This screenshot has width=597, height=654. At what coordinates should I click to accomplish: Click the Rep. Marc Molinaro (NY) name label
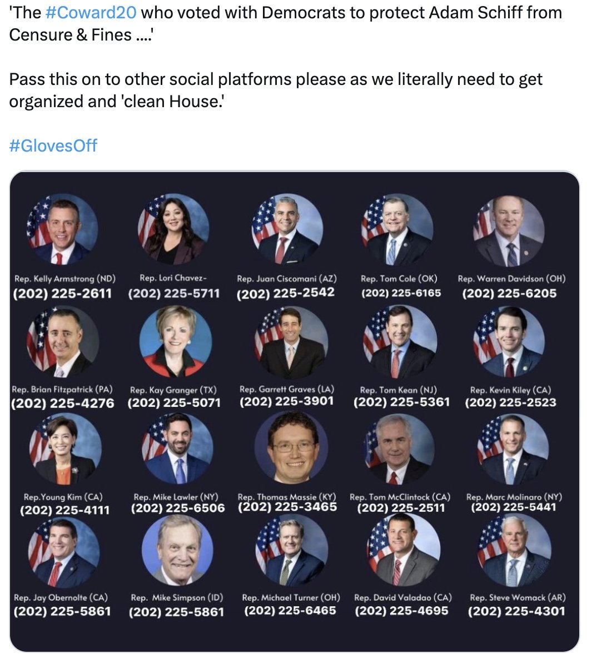click(x=514, y=497)
